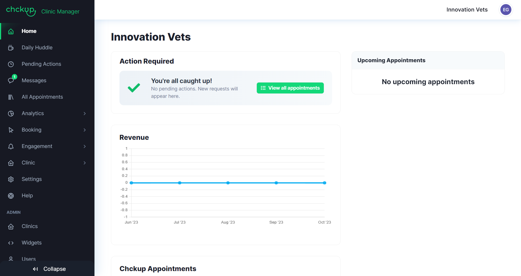
Task: Open the EG user avatar menu
Action: [506, 10]
